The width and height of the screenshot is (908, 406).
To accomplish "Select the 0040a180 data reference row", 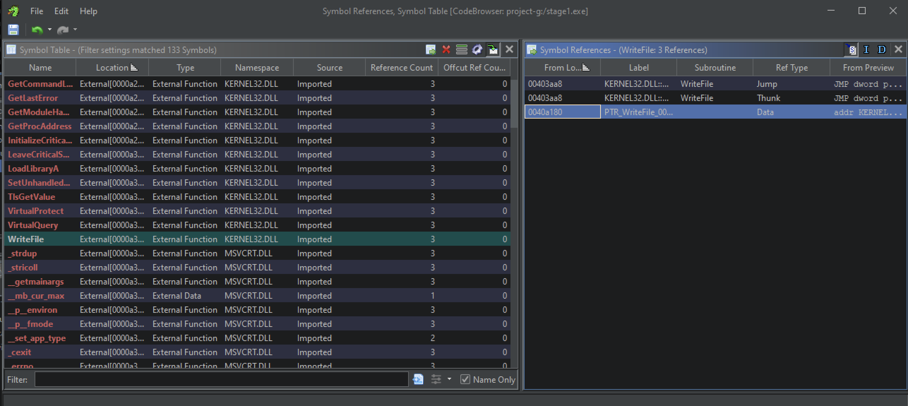I will pos(716,112).
